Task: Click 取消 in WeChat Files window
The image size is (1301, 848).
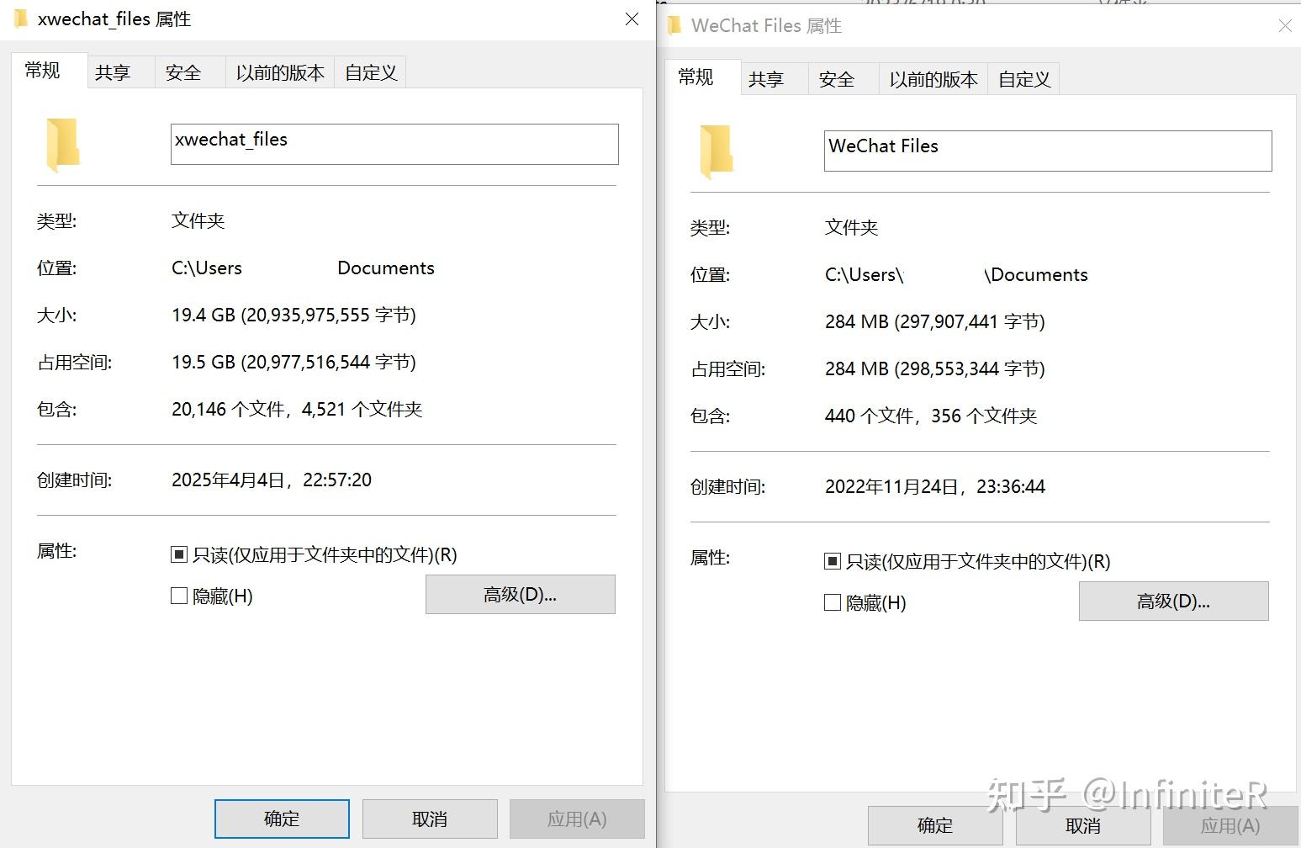Action: [1083, 825]
